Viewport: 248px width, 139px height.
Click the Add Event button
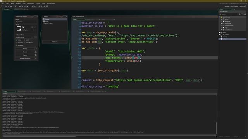click(55, 42)
